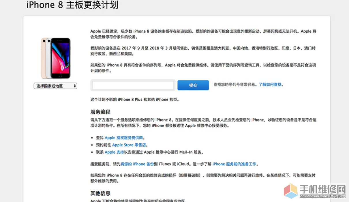Click the paragraph starting Apple 已经确定
Screen dimensions: 349x202
203,34
